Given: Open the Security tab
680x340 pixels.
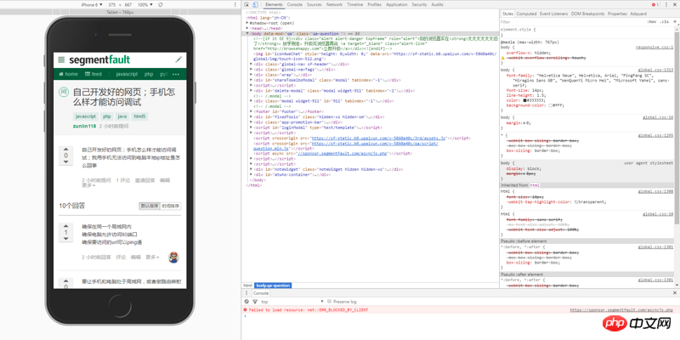Looking at the screenshot, I should (x=419, y=4).
